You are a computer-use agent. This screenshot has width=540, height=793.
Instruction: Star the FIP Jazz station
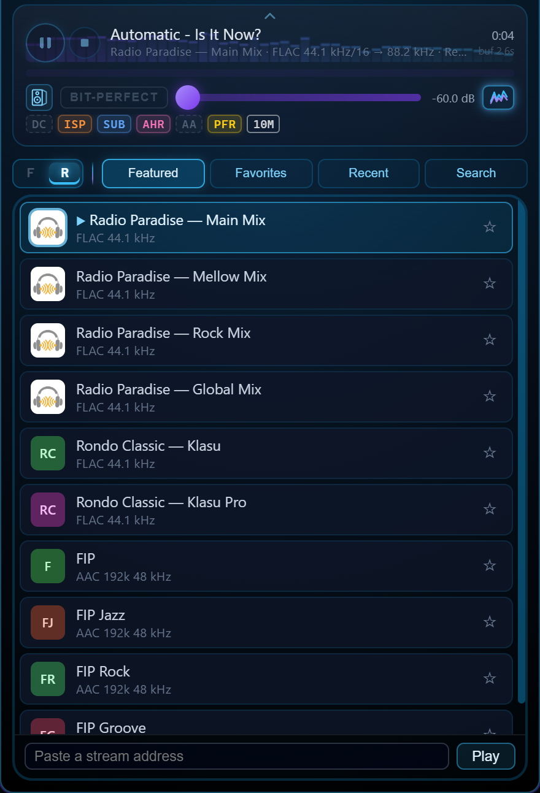(x=490, y=622)
